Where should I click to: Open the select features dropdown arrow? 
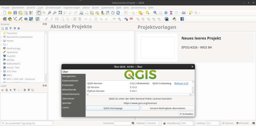tap(129, 13)
